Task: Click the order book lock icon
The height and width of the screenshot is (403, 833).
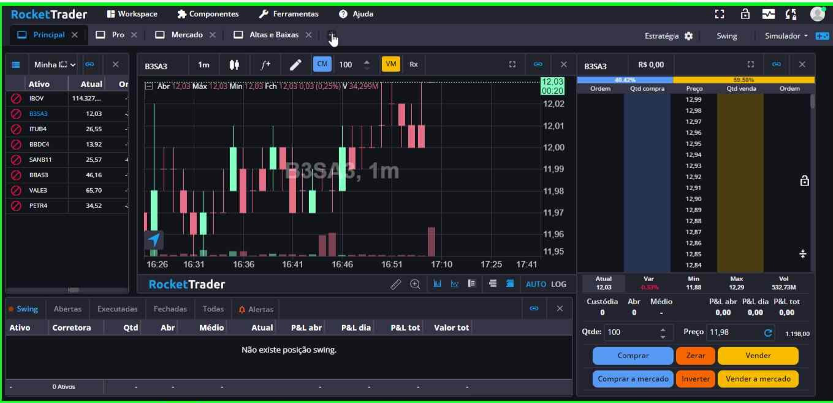Action: 804,180
